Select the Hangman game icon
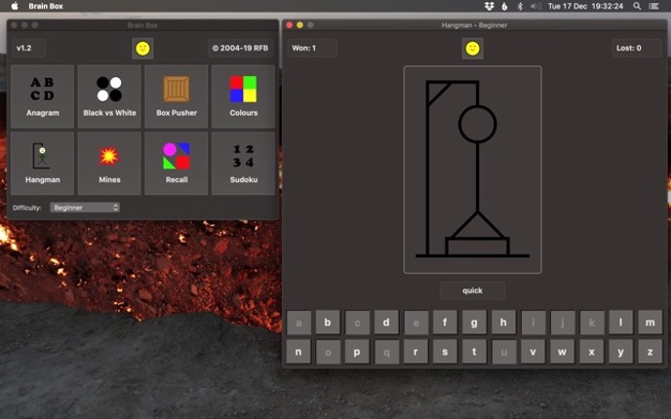671x419 pixels. pyautogui.click(x=42, y=164)
